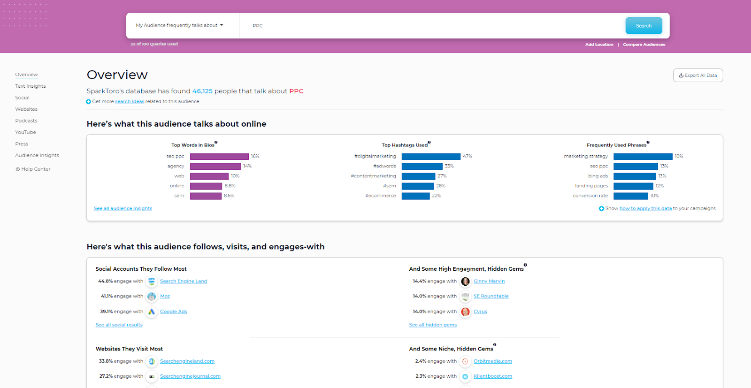Click info icon next to Top Hashtags Used
The width and height of the screenshot is (751, 388).
pyautogui.click(x=429, y=142)
